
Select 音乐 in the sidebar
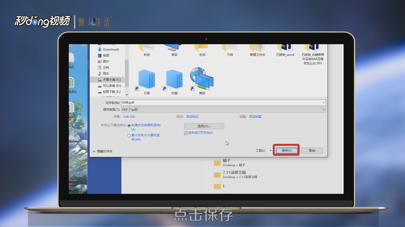click(104, 74)
